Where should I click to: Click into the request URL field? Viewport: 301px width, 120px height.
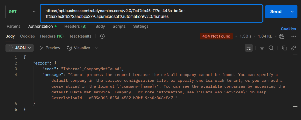[x=151, y=13]
